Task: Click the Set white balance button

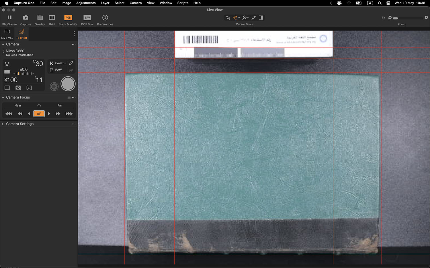Action: (71, 70)
